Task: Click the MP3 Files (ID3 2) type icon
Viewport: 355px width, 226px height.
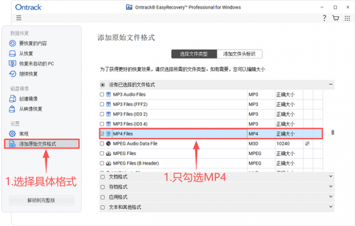Action: click(x=109, y=114)
